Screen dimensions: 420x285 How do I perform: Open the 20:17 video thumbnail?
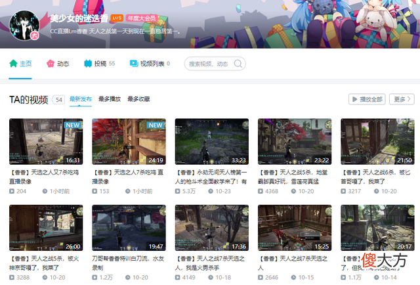tap(377, 228)
